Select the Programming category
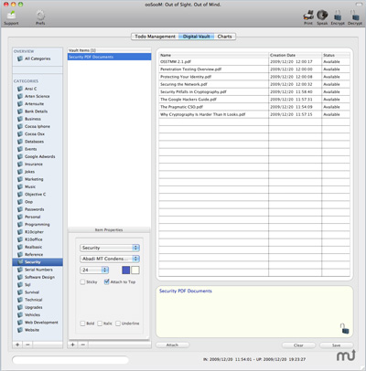This screenshot has width=366, height=371. 38,225
